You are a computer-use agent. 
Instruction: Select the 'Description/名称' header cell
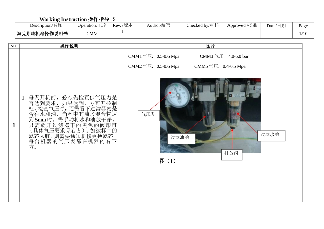[x=45, y=26]
